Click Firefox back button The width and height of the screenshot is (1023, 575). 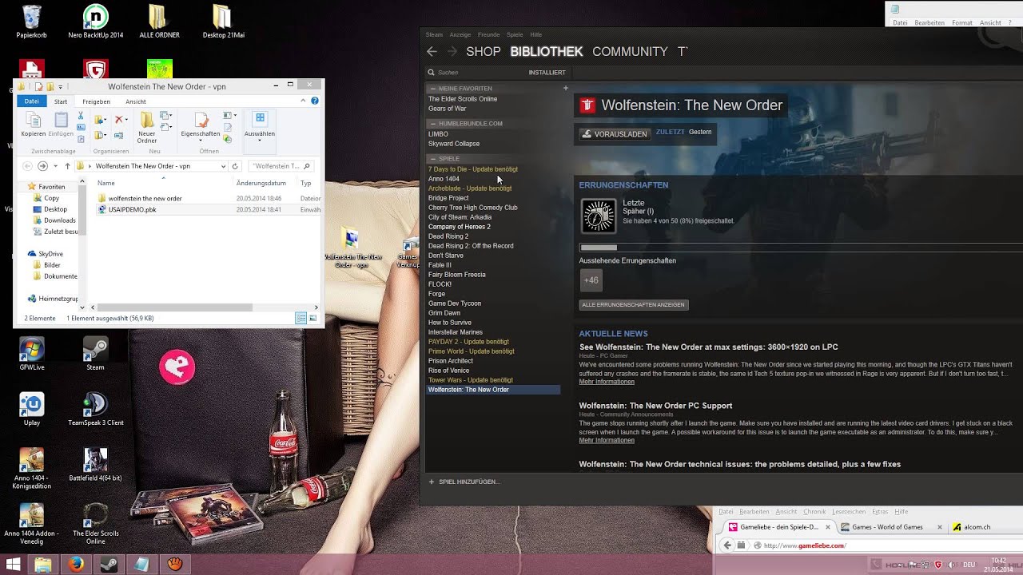pyautogui.click(x=727, y=545)
